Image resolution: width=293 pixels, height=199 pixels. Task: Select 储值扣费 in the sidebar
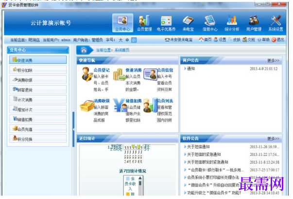pos(38,119)
